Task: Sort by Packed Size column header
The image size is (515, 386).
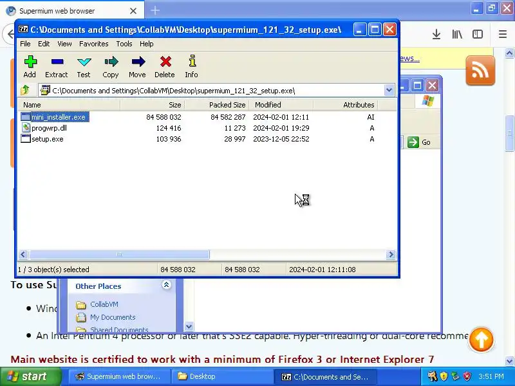Action: point(216,105)
